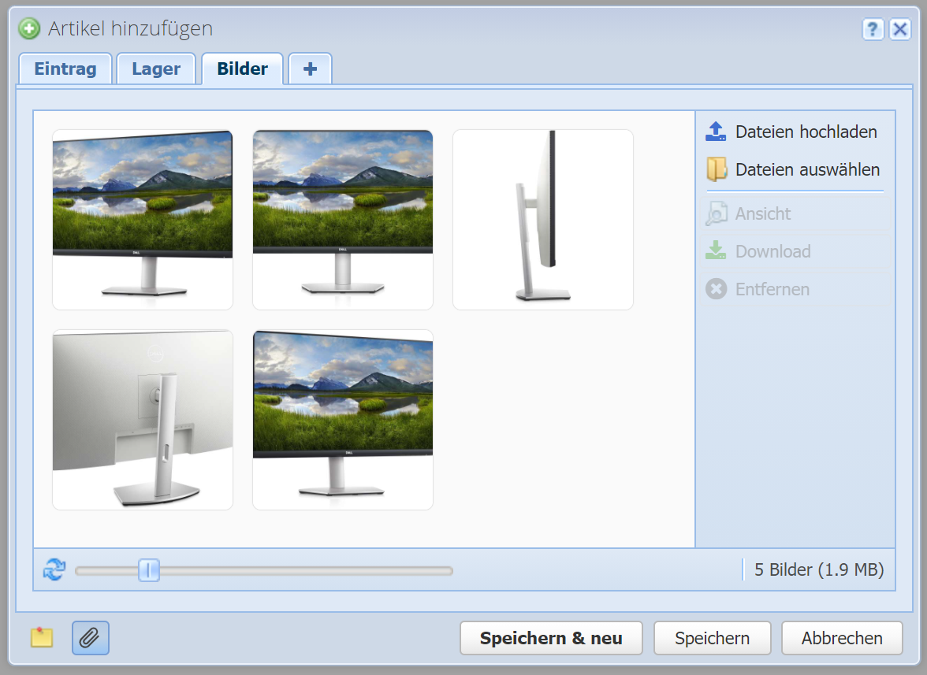The image size is (927, 675).
Task: Click the upload files icon
Action: pos(716,132)
